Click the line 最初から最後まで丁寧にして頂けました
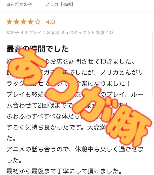The width and height of the screenshot is (154, 175). click(64, 171)
